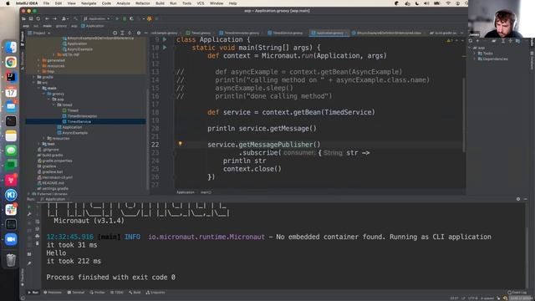Click run gutter arrow beside class Application
The image size is (535, 301).
point(165,39)
